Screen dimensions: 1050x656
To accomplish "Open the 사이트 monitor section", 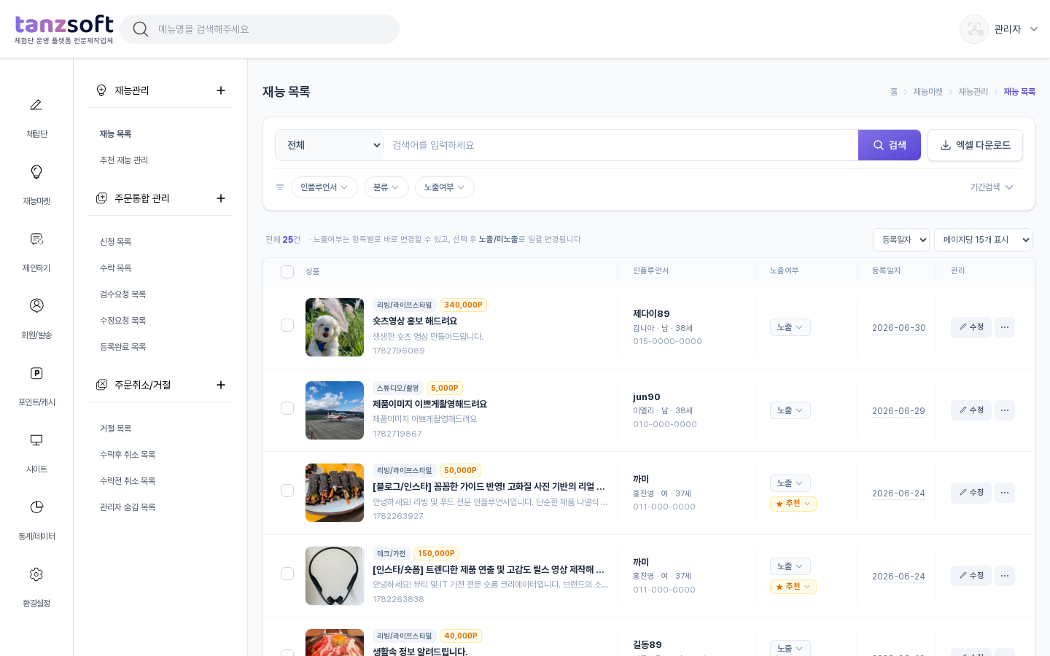I will 36,453.
